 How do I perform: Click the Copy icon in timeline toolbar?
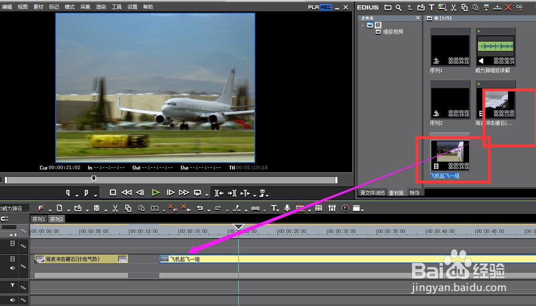pos(128,208)
